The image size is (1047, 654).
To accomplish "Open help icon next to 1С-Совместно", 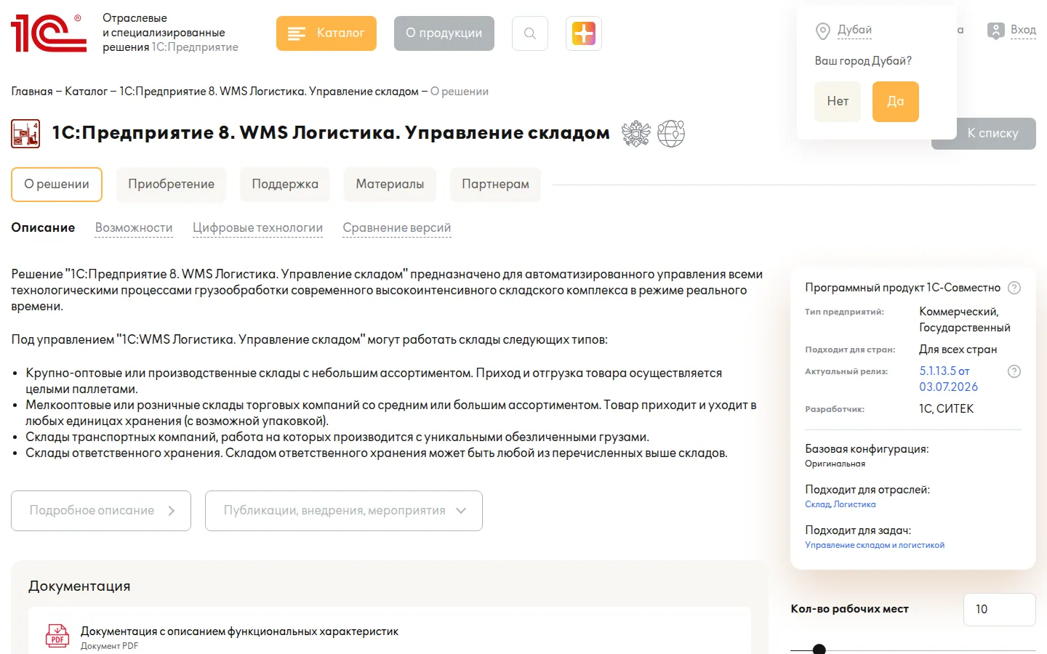I will [1014, 288].
